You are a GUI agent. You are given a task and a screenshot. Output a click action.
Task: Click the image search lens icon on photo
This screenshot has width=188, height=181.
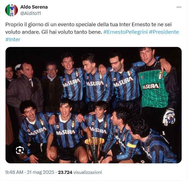(x=20, y=150)
